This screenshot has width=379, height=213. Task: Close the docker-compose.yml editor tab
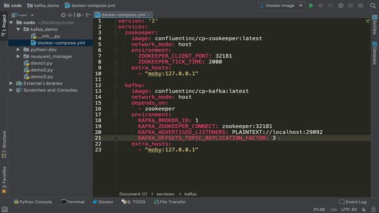(x=149, y=15)
